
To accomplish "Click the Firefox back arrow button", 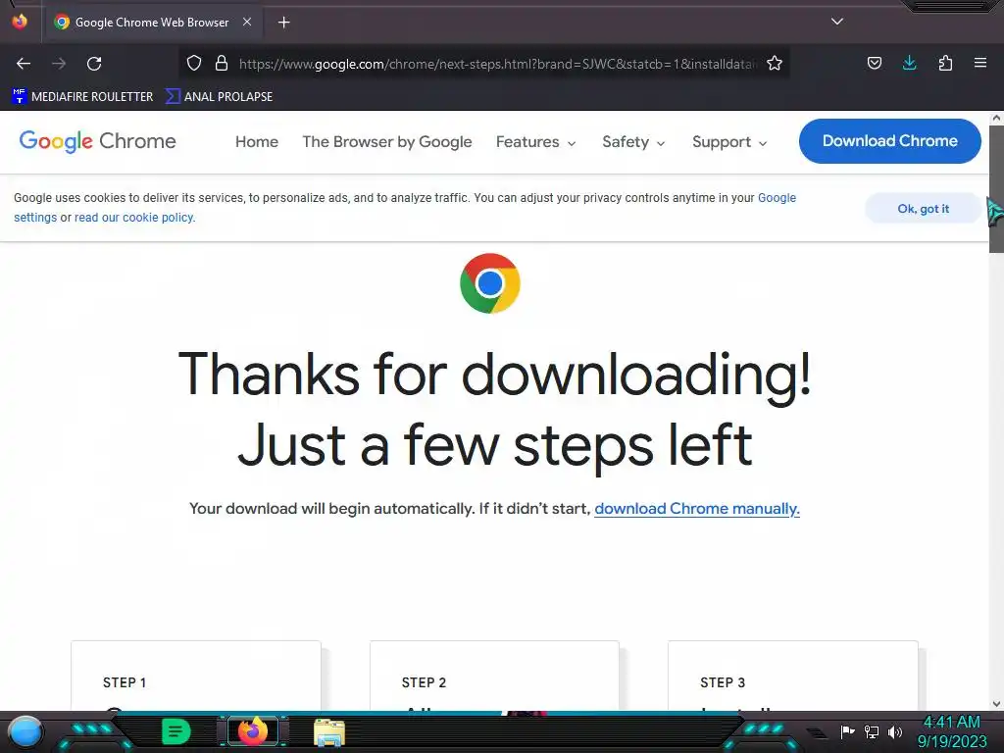I will tap(24, 64).
